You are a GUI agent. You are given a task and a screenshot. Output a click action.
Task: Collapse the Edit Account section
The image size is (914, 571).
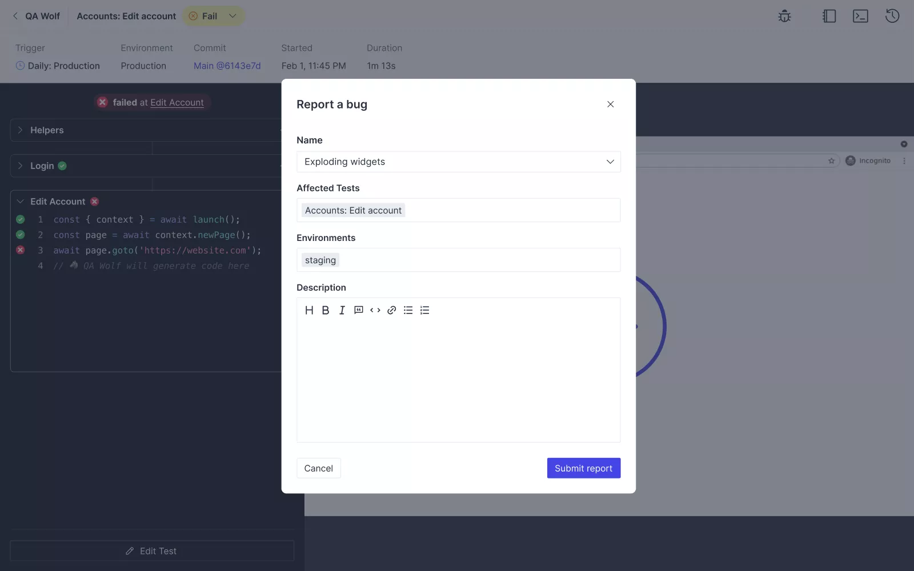21,202
